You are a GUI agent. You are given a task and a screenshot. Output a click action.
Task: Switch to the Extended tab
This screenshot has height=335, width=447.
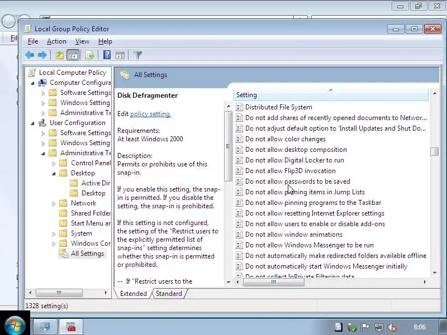tap(133, 294)
